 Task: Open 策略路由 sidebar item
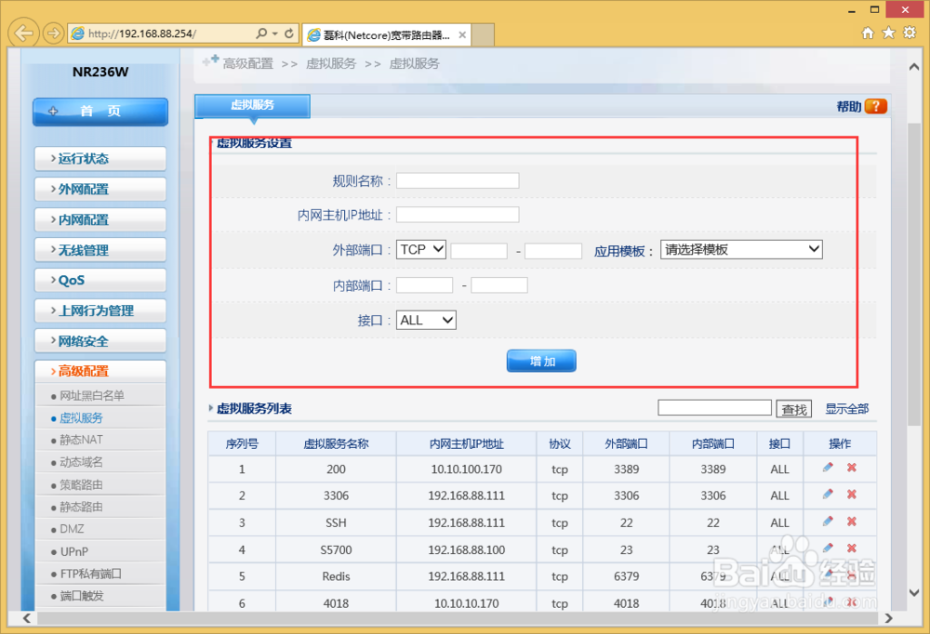coord(81,484)
